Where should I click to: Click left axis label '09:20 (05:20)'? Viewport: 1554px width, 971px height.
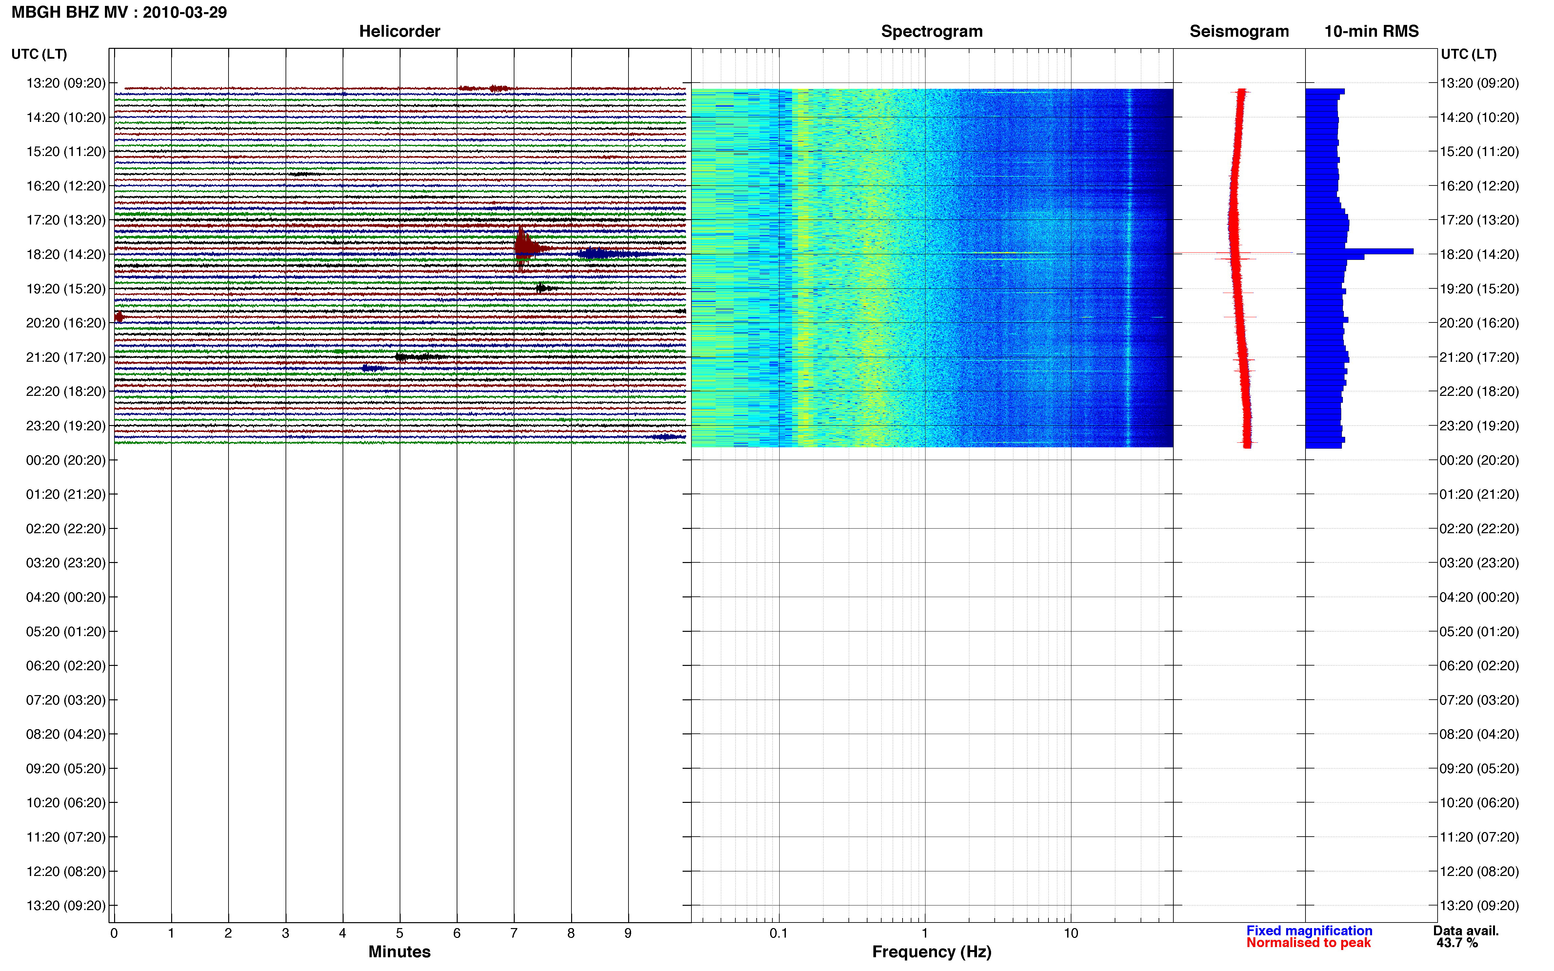click(66, 769)
